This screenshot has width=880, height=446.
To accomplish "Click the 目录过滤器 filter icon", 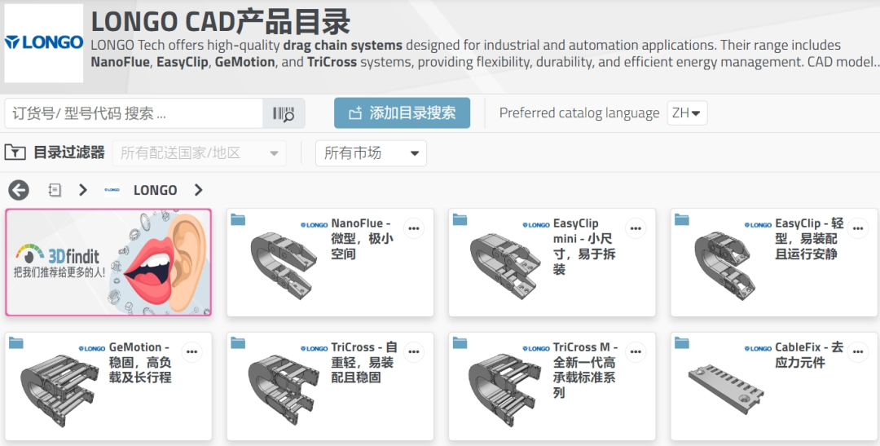I will [15, 152].
